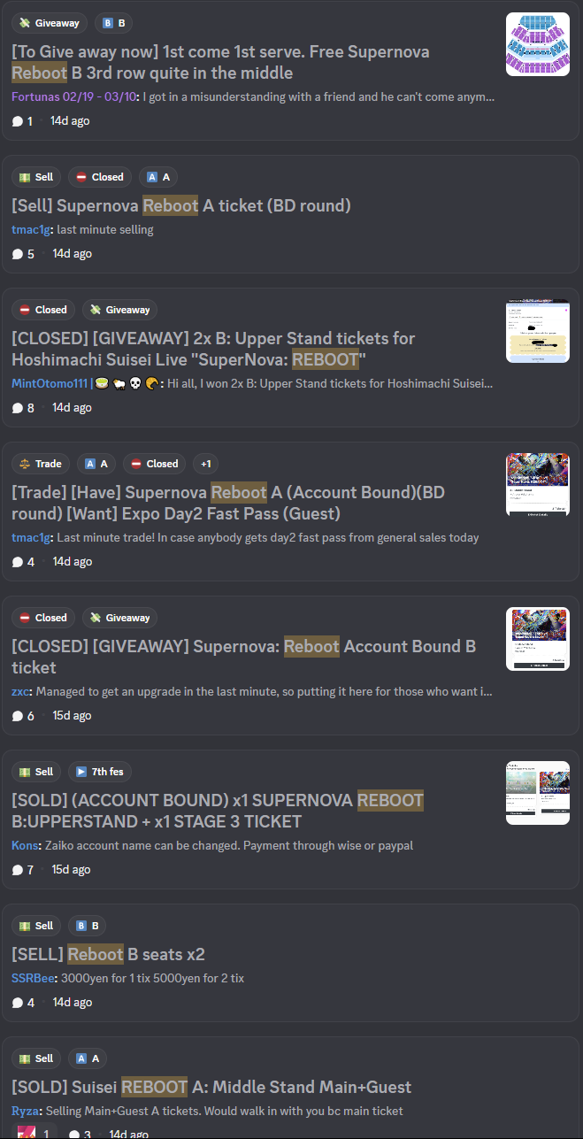
Task: Open the [SELL] Reboot B seats x2 post
Action: (108, 954)
